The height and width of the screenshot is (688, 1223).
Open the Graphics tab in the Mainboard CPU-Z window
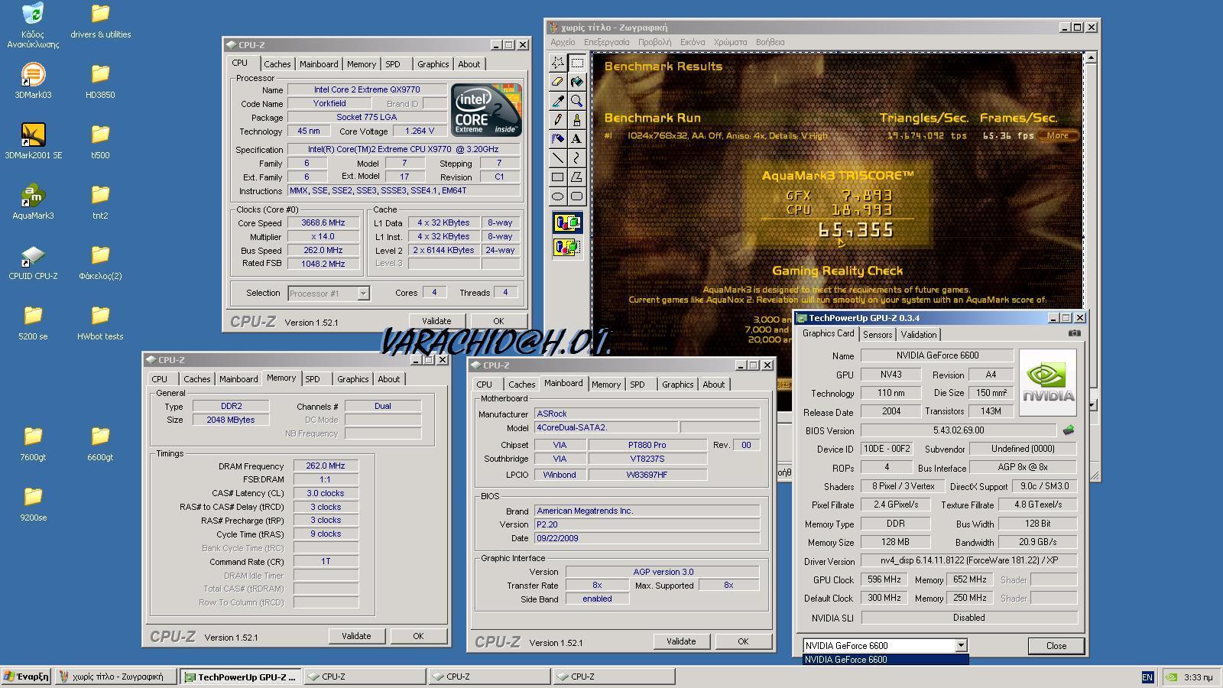pyautogui.click(x=677, y=385)
